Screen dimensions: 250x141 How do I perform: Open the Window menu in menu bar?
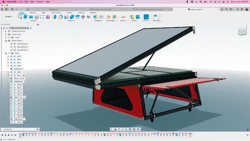click(x=40, y=1)
